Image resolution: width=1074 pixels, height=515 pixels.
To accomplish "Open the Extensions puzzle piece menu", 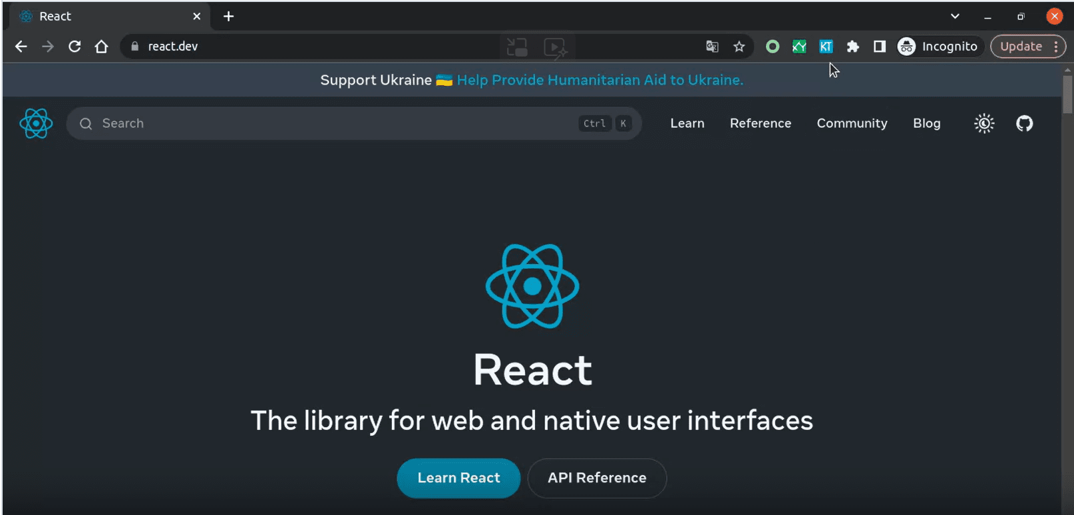I will tap(852, 47).
